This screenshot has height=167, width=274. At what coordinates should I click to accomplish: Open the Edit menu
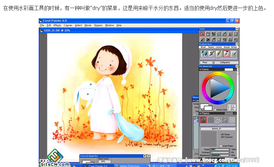pyautogui.click(x=49, y=25)
